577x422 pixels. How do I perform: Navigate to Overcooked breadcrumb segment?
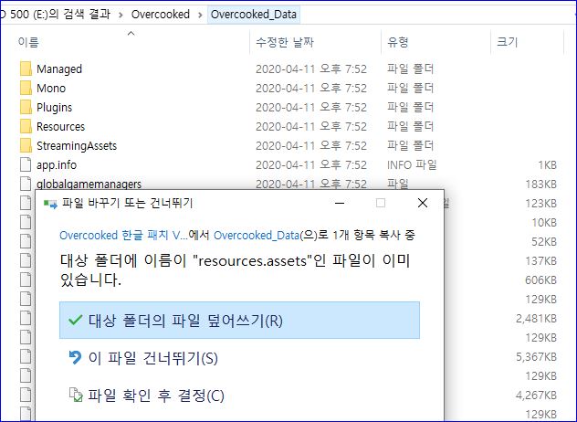pos(161,15)
